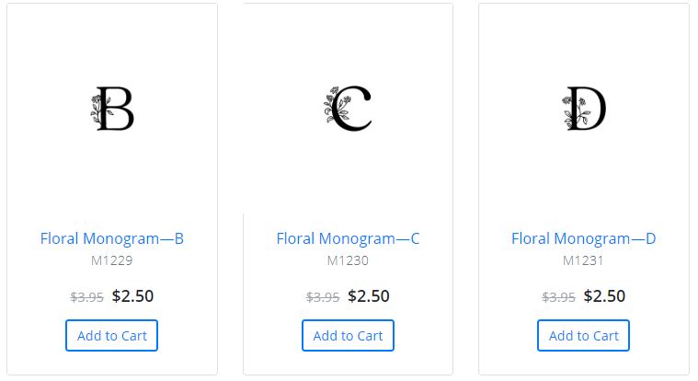Open the Floral Monogram D product image
Image resolution: width=698 pixels, height=381 pixels.
(x=584, y=109)
